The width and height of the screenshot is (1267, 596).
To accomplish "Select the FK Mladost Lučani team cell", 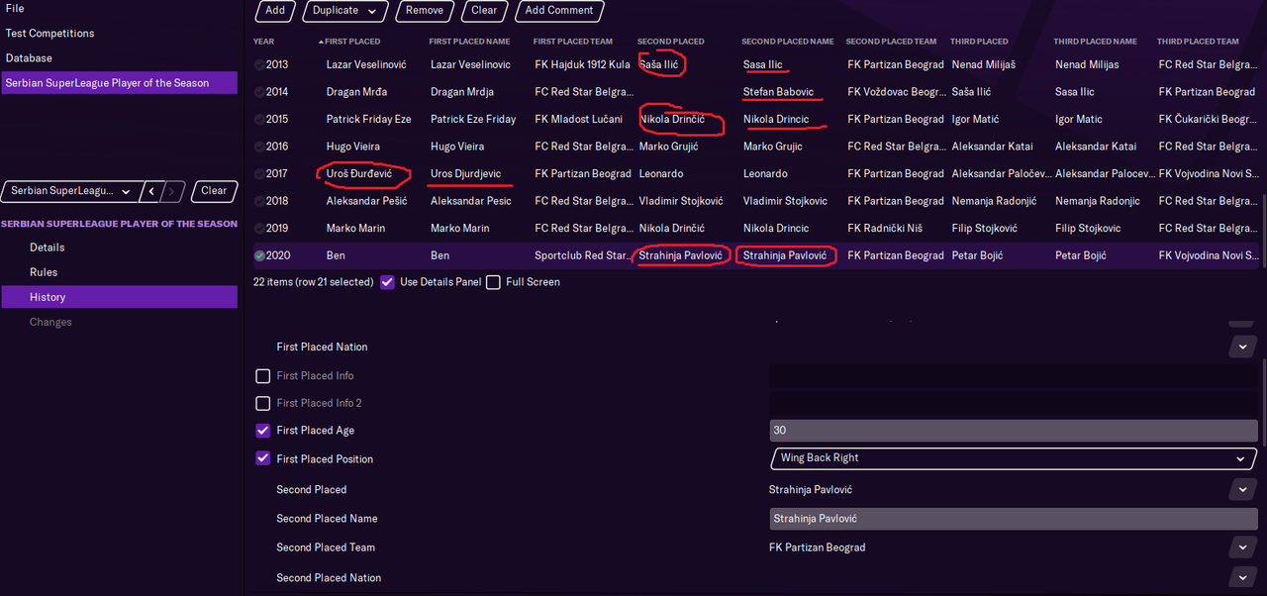I will (x=579, y=119).
